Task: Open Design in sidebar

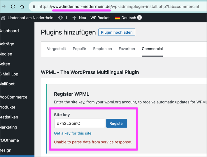Action: [x=6, y=150]
